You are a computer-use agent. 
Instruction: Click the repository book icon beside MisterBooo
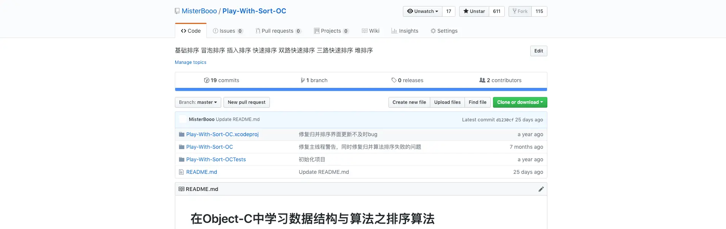[x=177, y=11]
